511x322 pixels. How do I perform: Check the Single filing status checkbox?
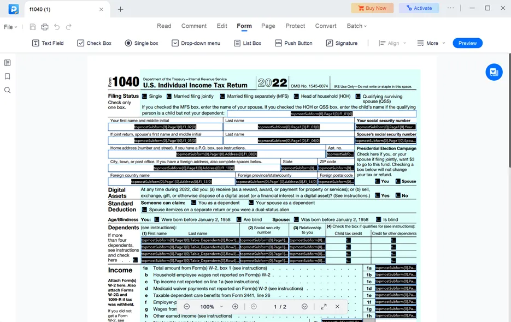tap(146, 97)
